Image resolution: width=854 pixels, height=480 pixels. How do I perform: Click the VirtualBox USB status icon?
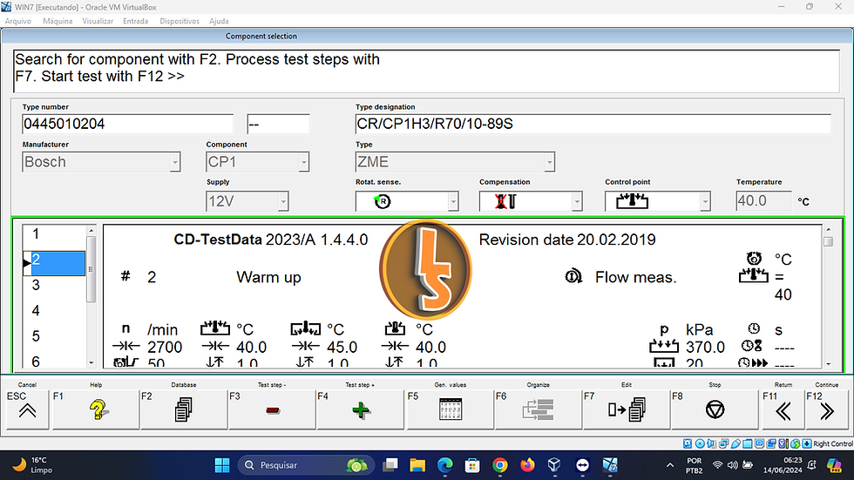click(x=735, y=443)
